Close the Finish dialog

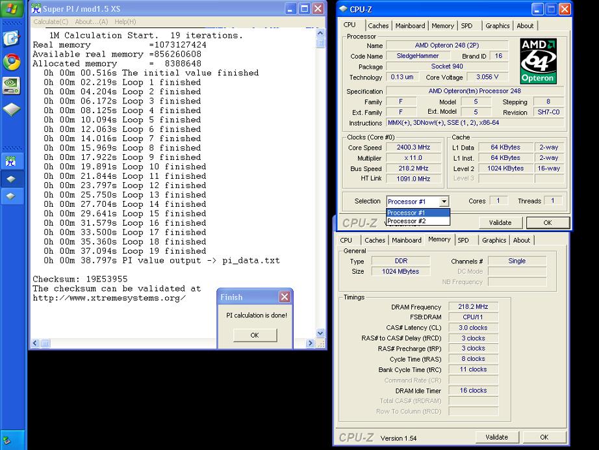[285, 297]
